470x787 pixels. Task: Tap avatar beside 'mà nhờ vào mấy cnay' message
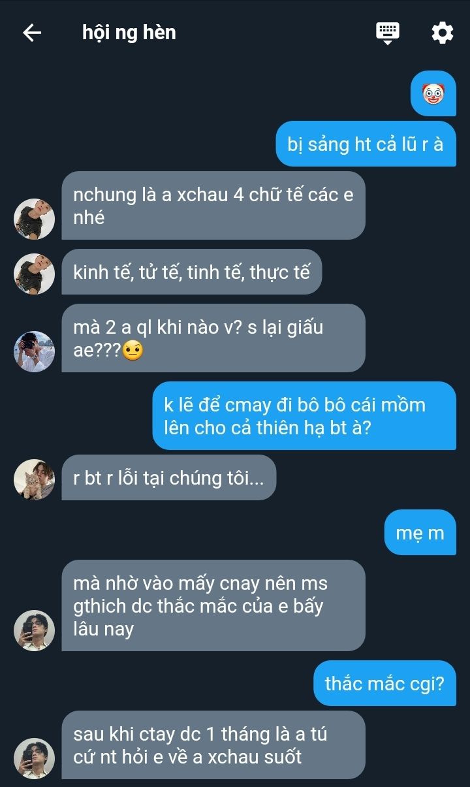[x=34, y=630]
